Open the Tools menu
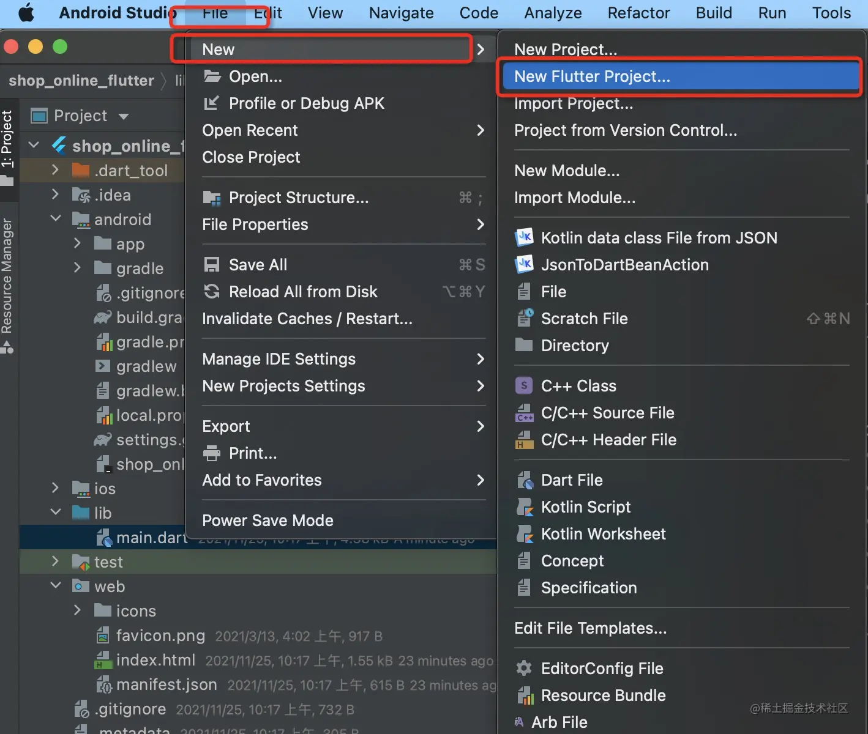This screenshot has width=868, height=734. tap(831, 13)
